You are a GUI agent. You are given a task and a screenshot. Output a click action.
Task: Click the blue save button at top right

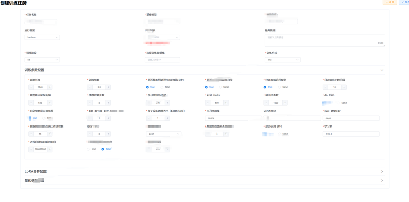[x=404, y=2]
